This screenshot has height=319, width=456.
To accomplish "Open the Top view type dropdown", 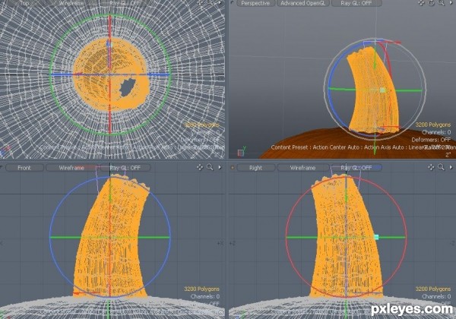I will [x=24, y=3].
